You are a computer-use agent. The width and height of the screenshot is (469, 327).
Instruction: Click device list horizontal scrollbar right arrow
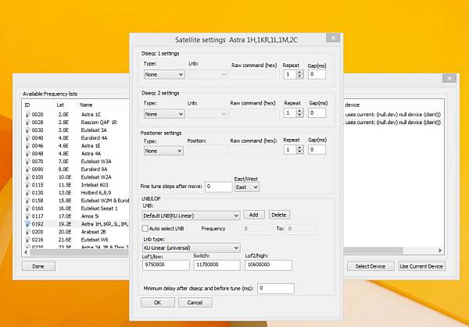[439, 251]
